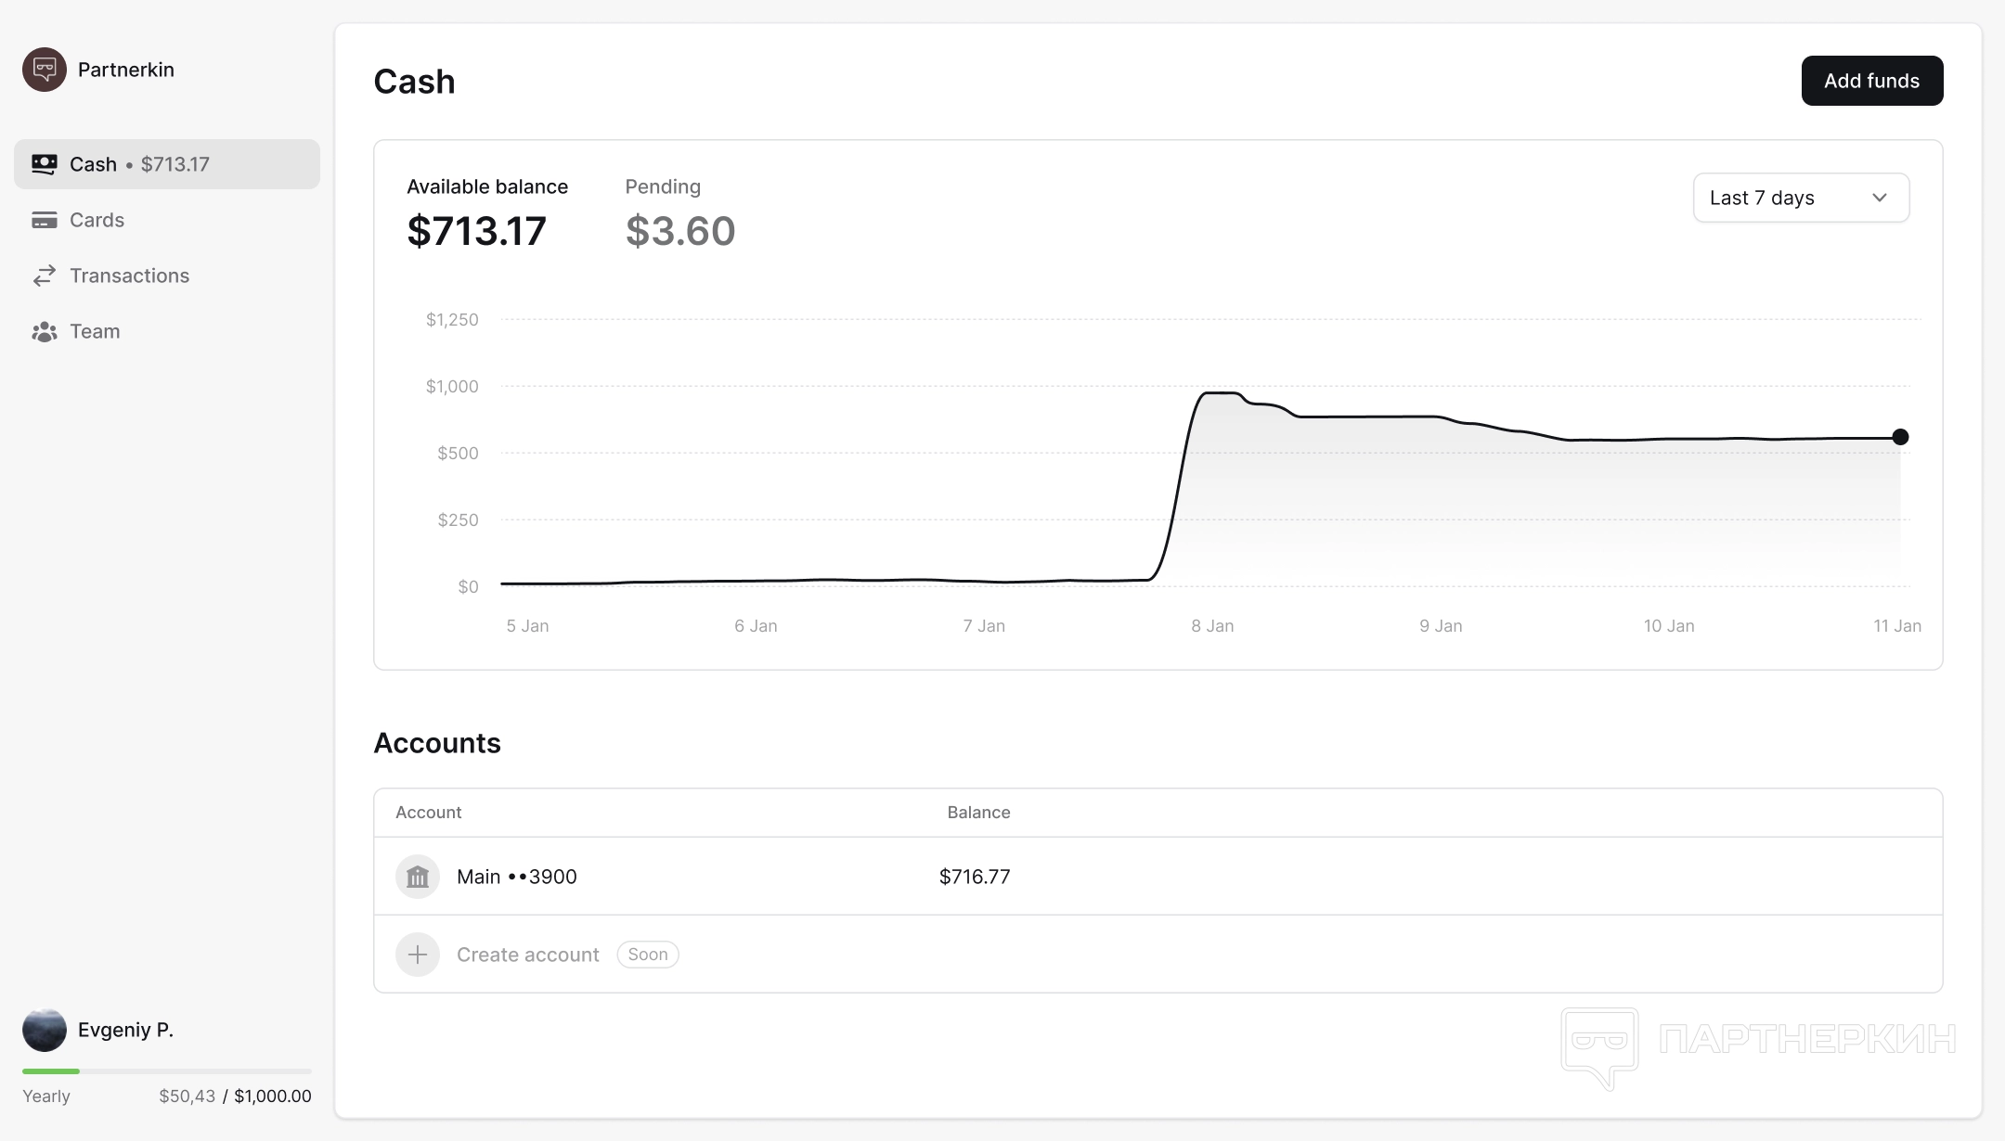Screen dimensions: 2005x1141
Task: Click the Team people icon
Action: (45, 331)
